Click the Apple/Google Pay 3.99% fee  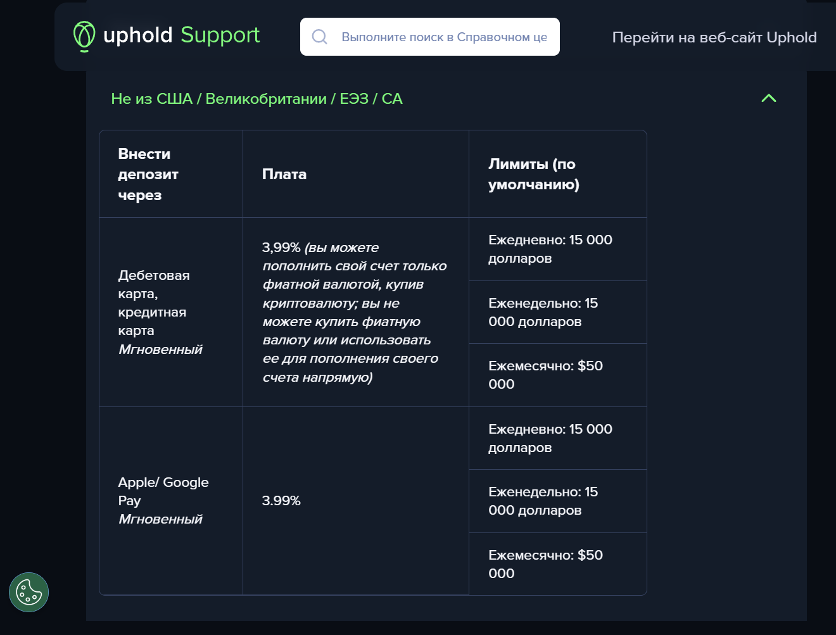(281, 501)
